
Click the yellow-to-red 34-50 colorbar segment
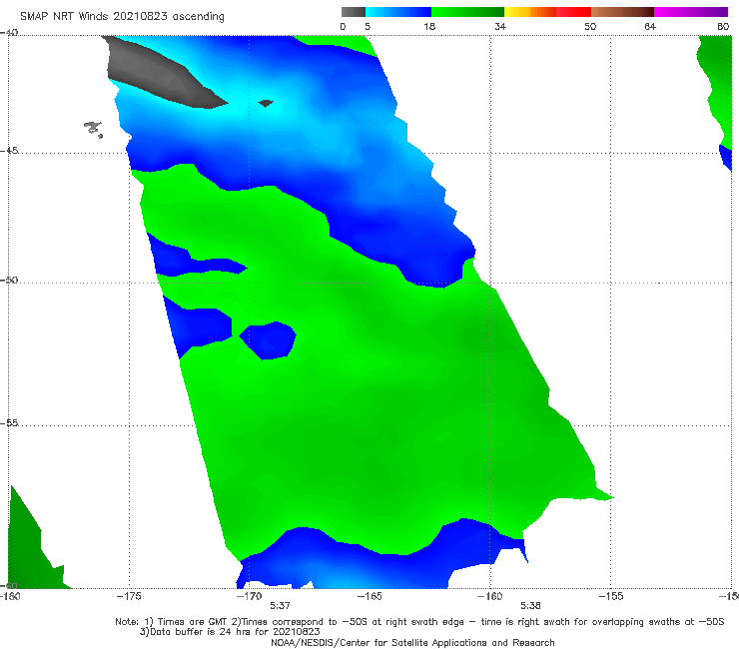(x=547, y=12)
